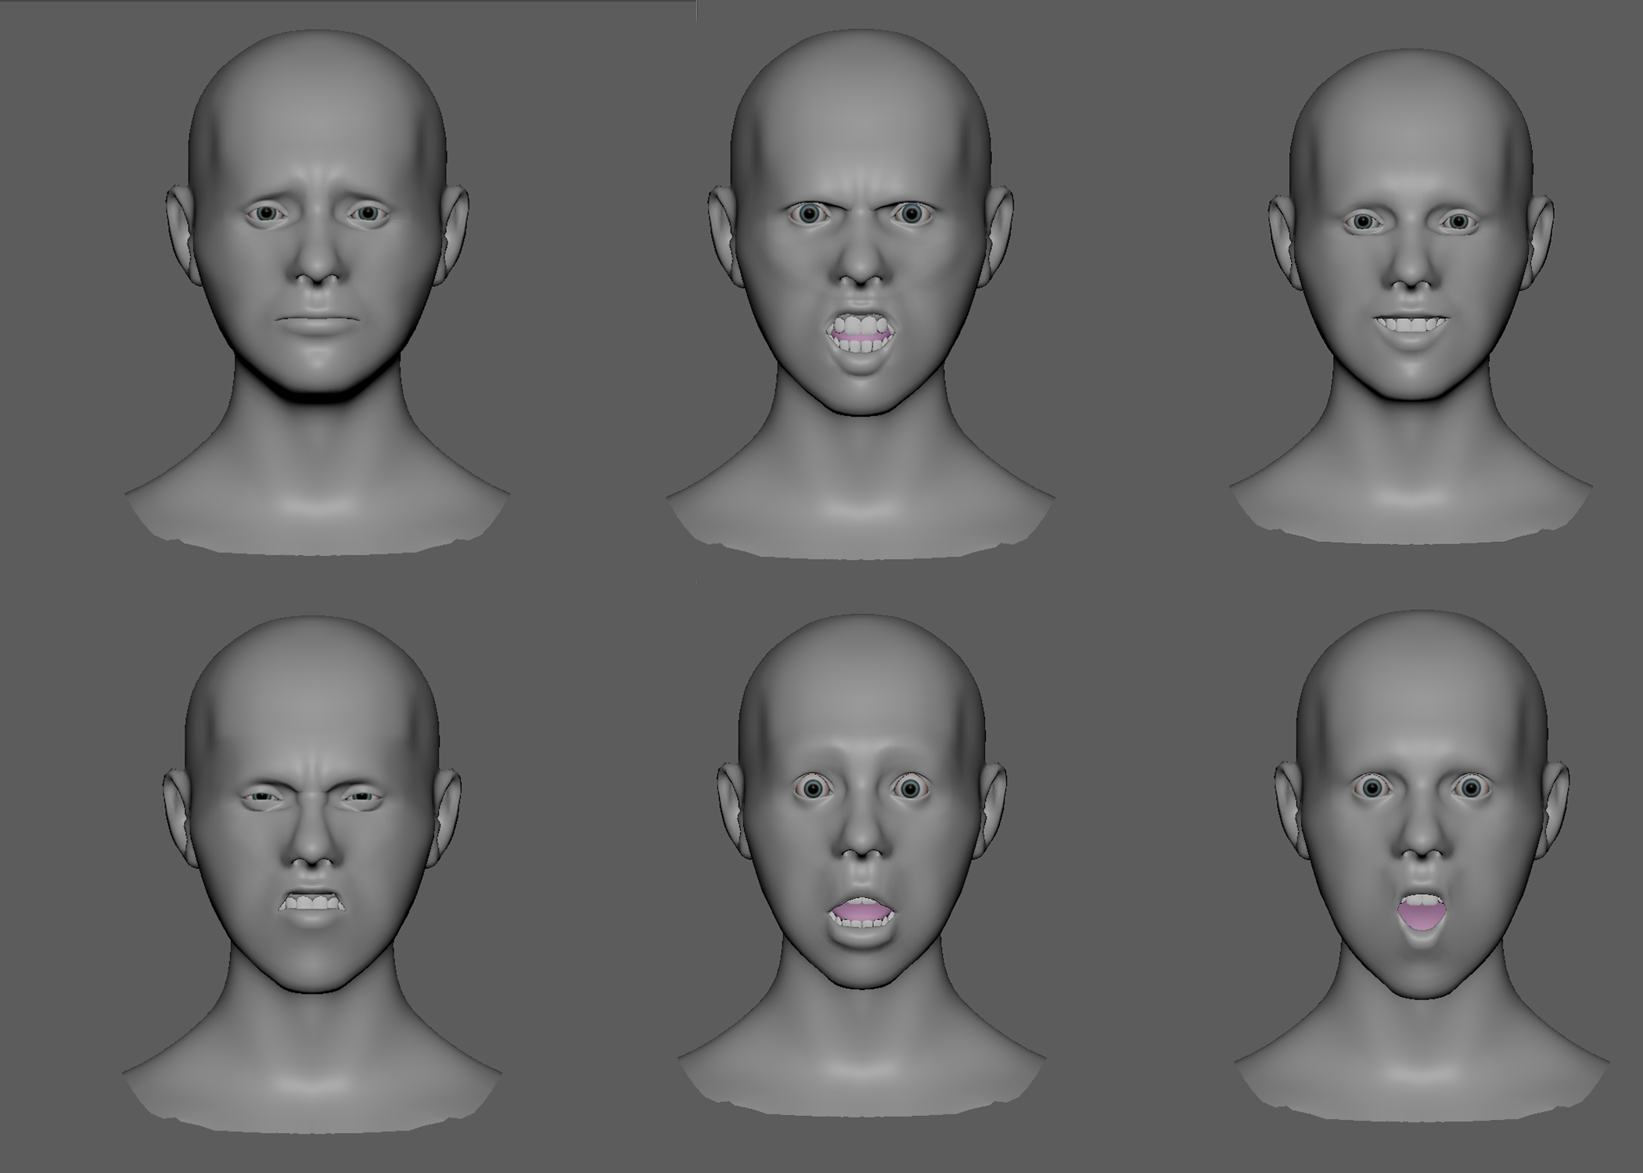Screen dimensions: 1643x1173
Task: Click the bared teeth of the angry head
Action: [x=861, y=324]
